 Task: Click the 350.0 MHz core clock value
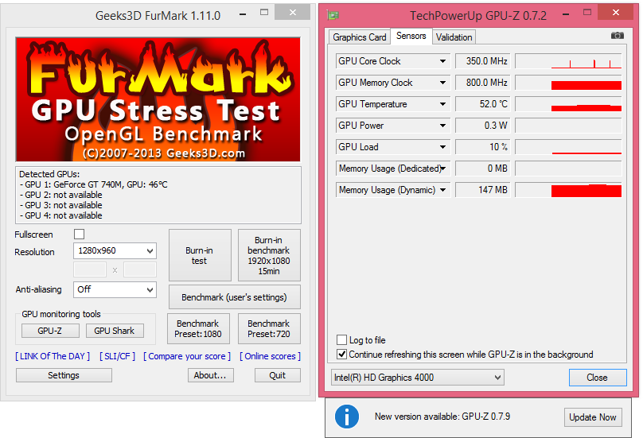[x=483, y=61]
